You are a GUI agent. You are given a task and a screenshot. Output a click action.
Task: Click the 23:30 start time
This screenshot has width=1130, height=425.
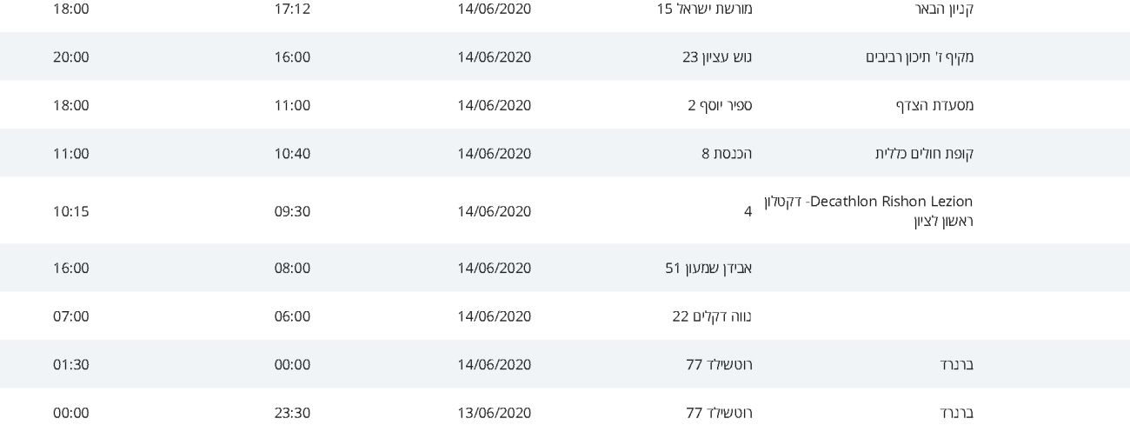292,413
